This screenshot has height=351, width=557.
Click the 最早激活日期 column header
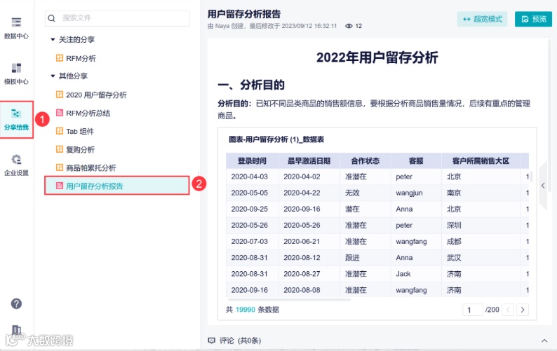(309, 160)
